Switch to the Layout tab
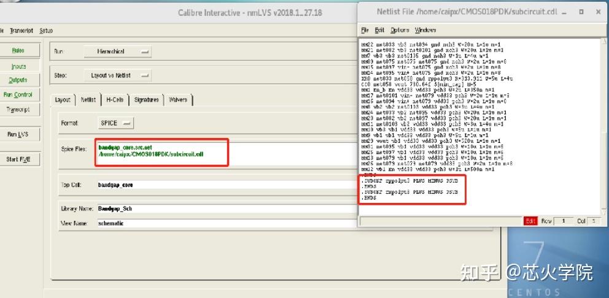The width and height of the screenshot is (609, 298). (x=63, y=100)
